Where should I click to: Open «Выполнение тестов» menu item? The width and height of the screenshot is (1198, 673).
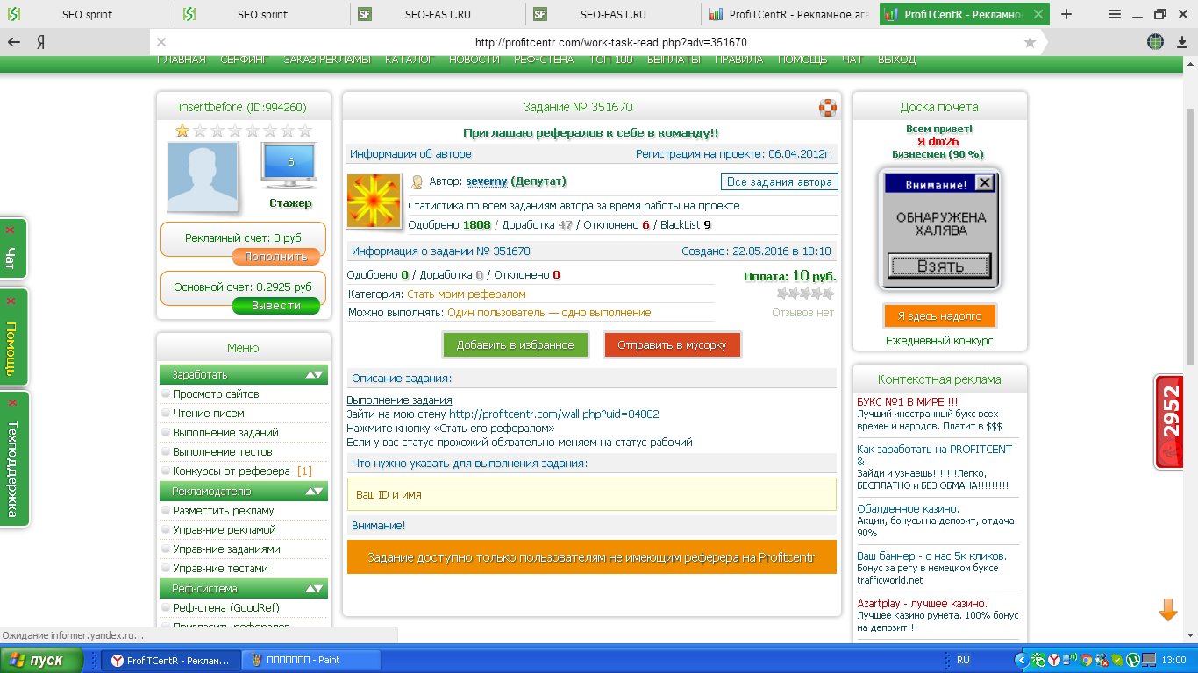(223, 452)
